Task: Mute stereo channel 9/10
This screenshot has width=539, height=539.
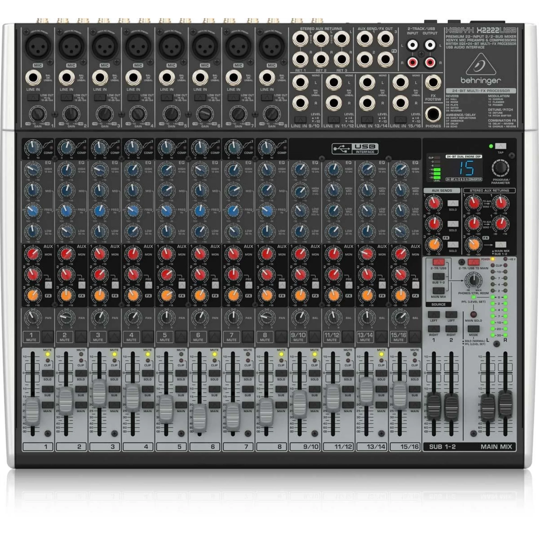Action: click(x=315, y=337)
